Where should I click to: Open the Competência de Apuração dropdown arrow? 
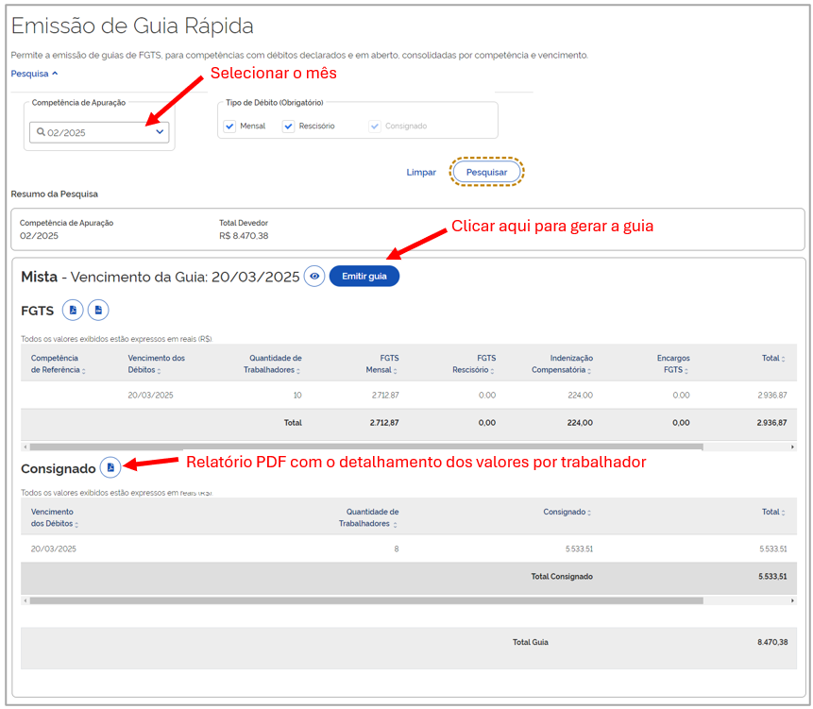pyautogui.click(x=160, y=132)
